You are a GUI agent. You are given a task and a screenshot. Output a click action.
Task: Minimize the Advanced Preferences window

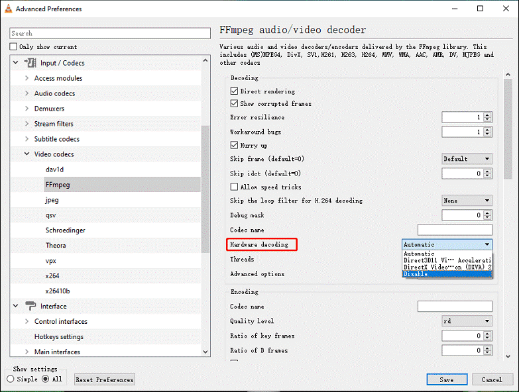click(x=455, y=9)
